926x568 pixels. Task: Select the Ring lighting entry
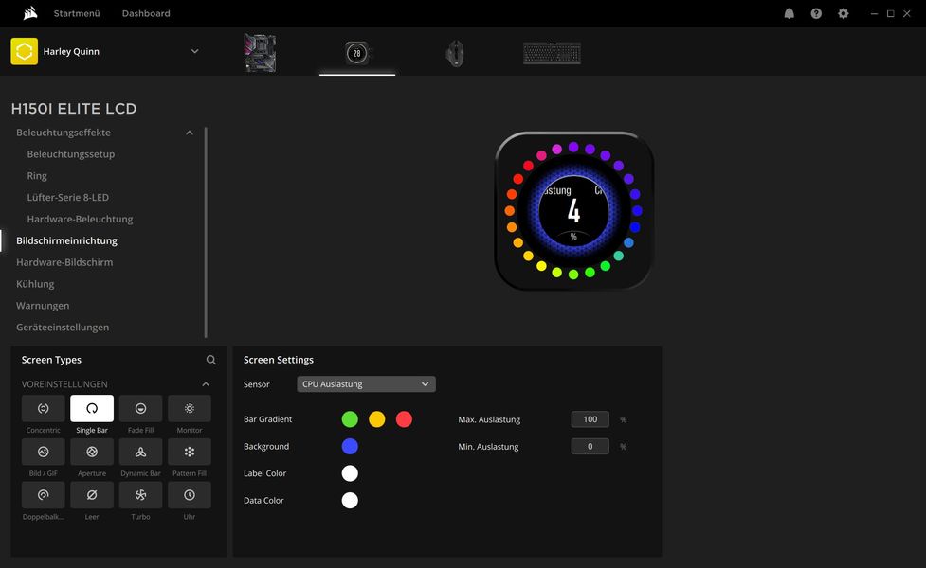point(37,176)
